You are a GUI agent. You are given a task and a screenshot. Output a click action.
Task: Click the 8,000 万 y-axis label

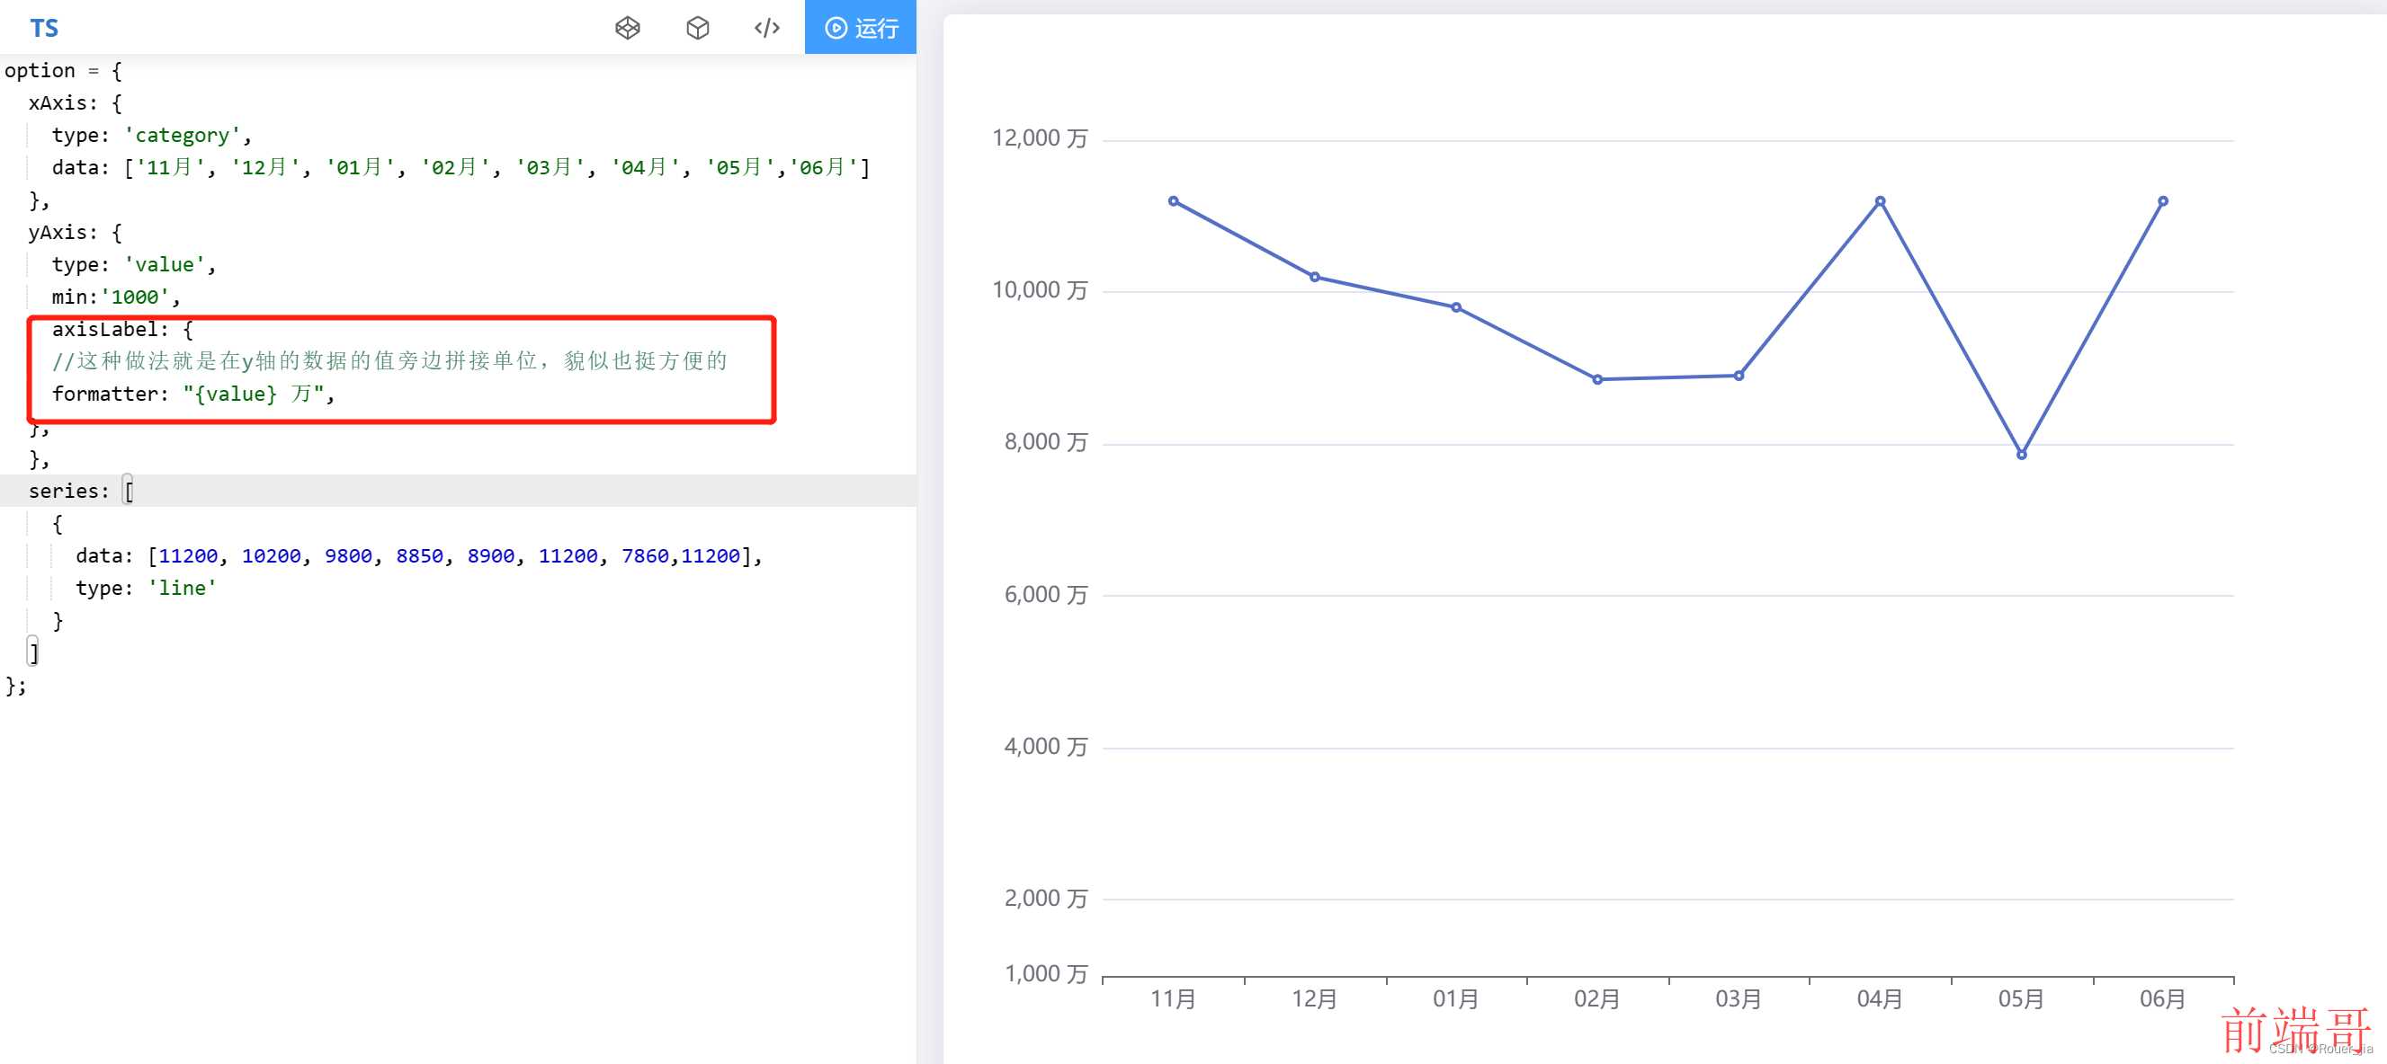[x=1046, y=443]
